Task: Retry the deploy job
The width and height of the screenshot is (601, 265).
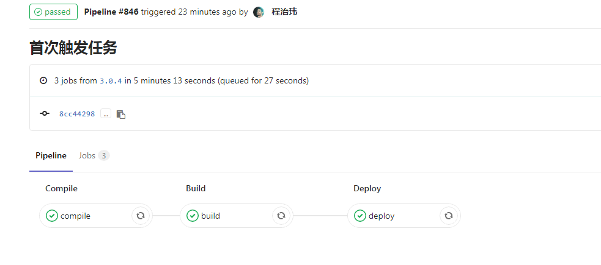Action: point(449,216)
